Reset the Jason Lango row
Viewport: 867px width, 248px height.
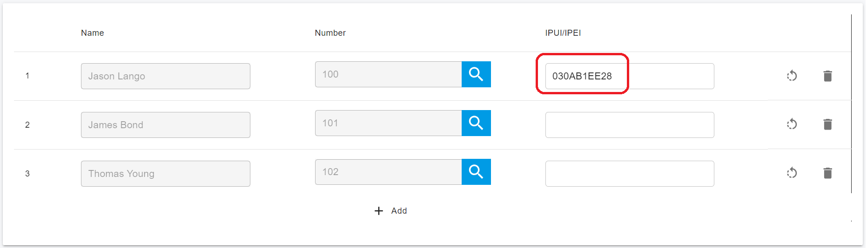pos(792,76)
